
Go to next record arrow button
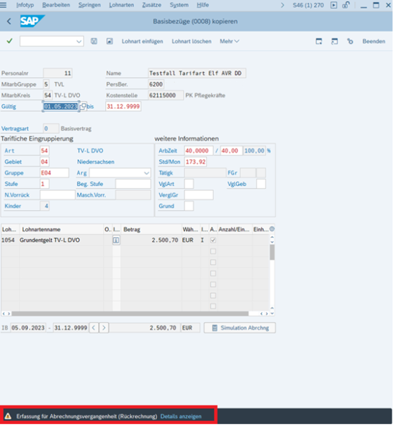pyautogui.click(x=104, y=328)
